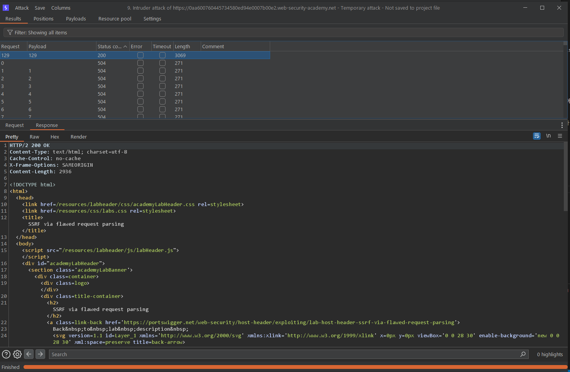Open the Attack menu
This screenshot has width=570, height=372.
coord(22,8)
